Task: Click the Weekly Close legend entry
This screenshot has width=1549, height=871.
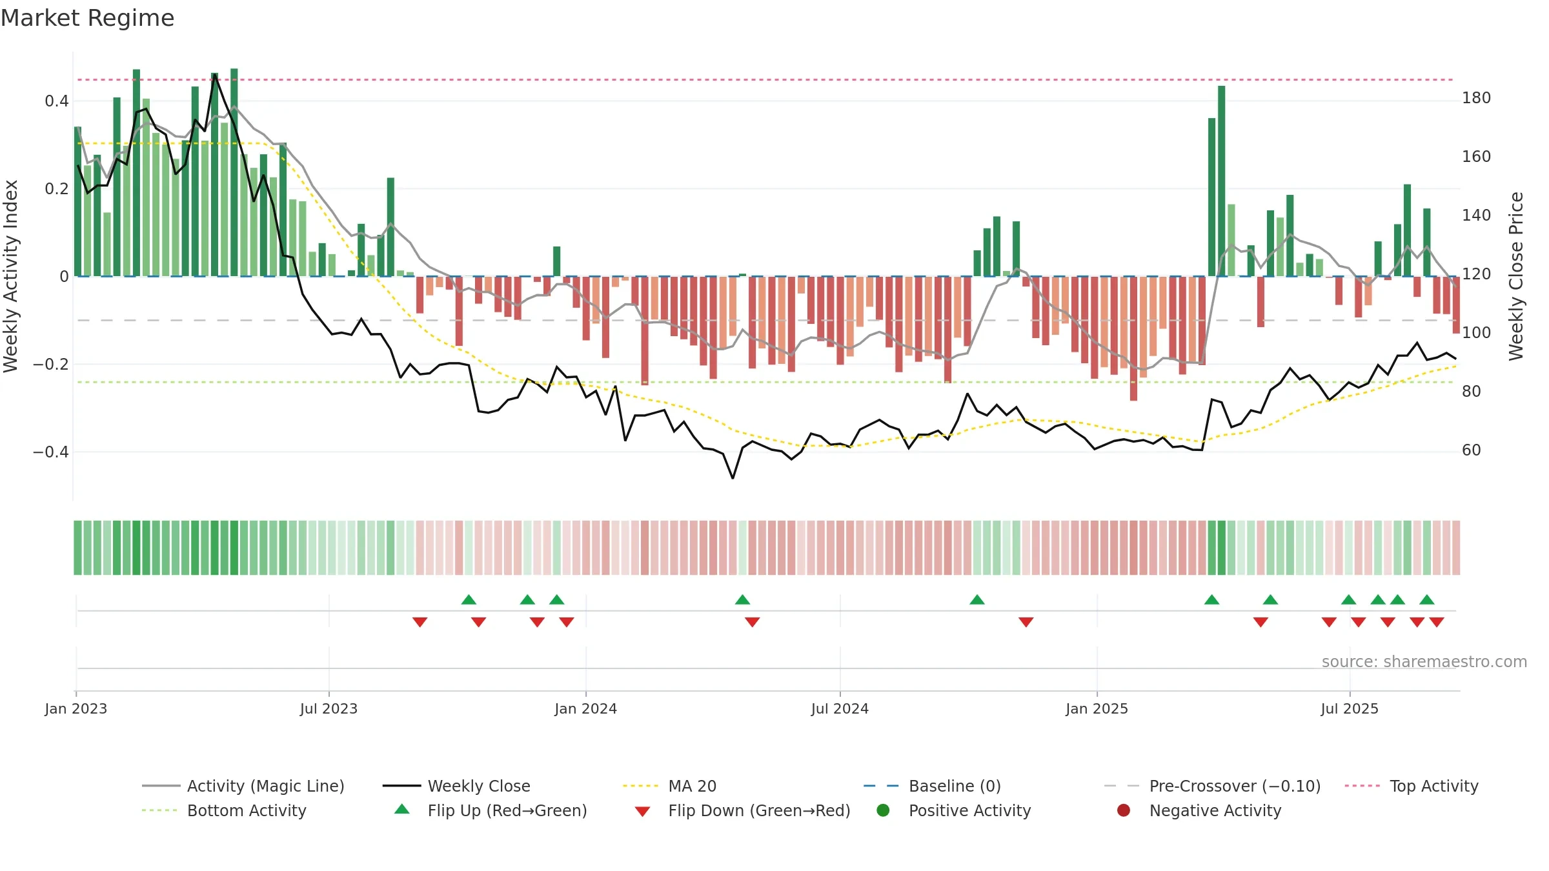Action: point(456,786)
